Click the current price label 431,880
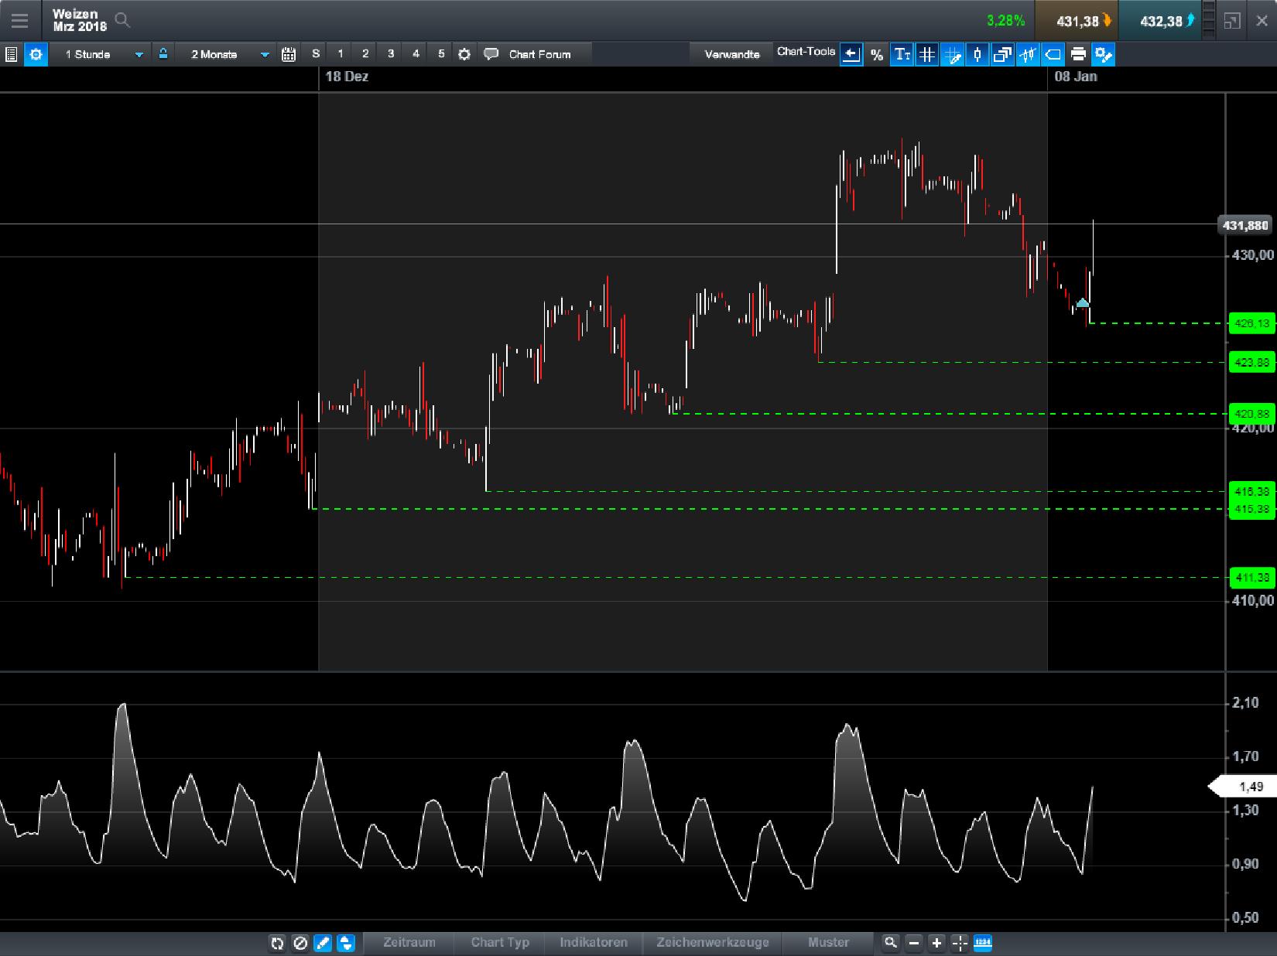Screen dimensions: 1277x956 1245,225
